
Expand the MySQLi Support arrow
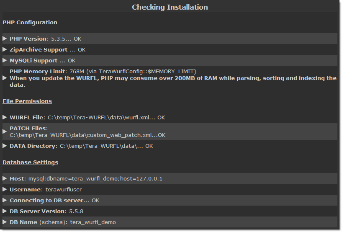click(5, 60)
